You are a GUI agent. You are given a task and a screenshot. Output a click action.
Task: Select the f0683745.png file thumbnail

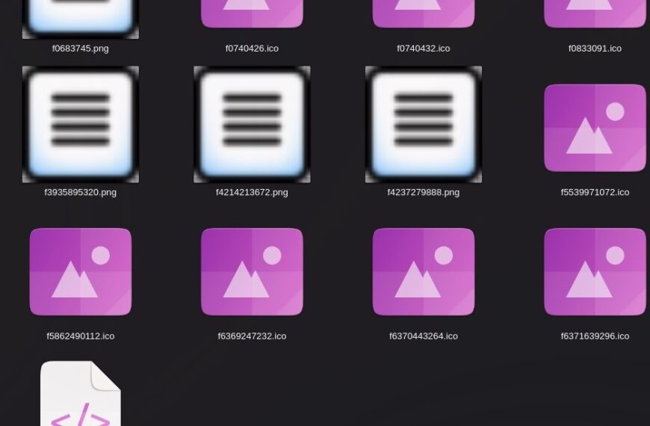tap(81, 19)
